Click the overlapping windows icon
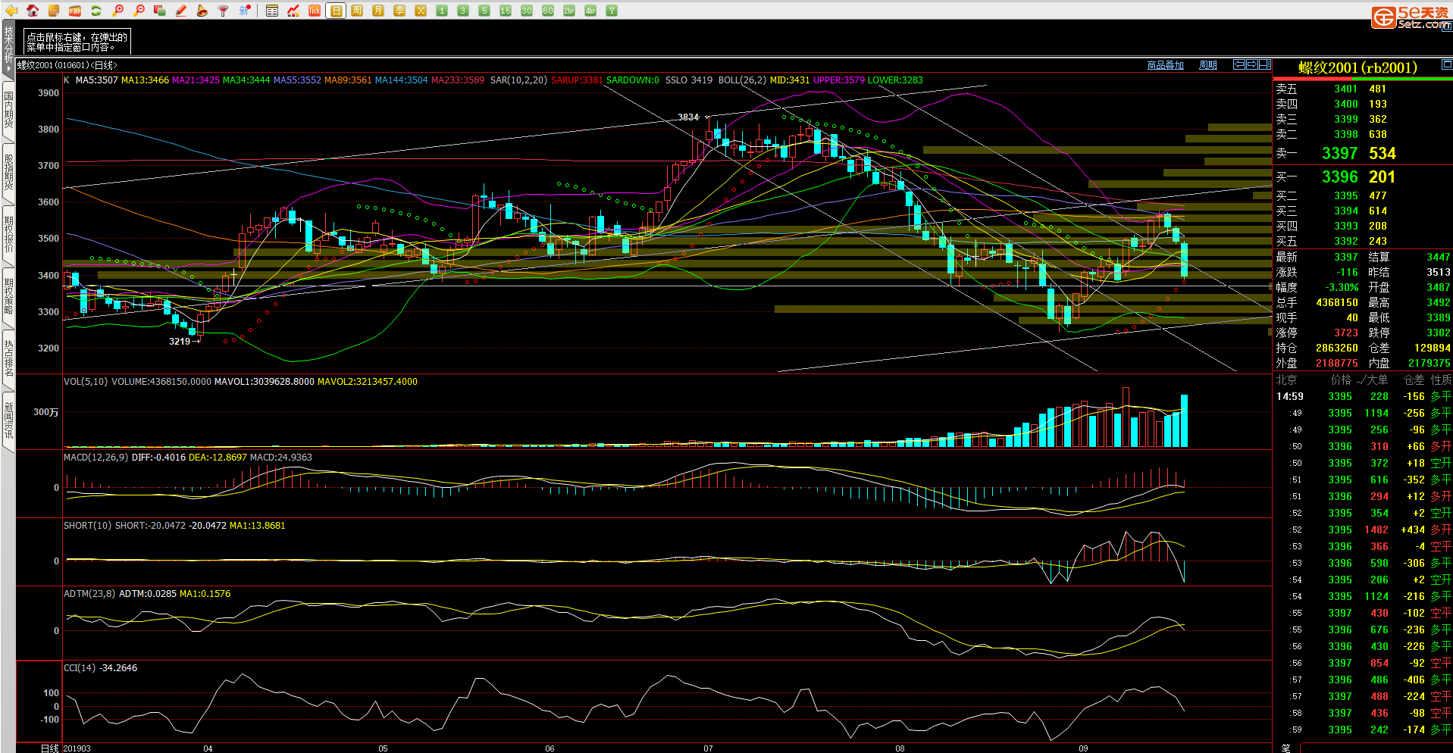 pos(160,11)
